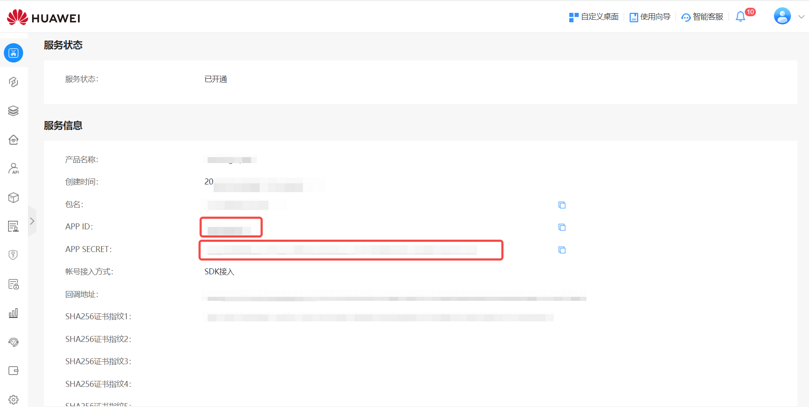Copy the package name (包名) value

click(562, 205)
